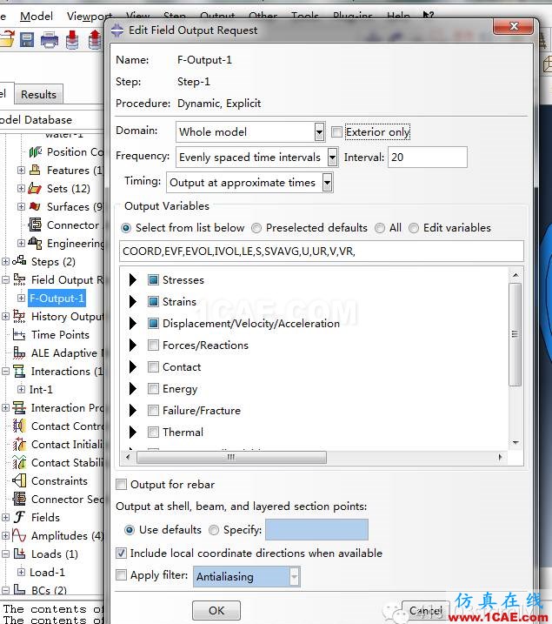Click the variables list horizontal scrollbar

tap(231, 457)
